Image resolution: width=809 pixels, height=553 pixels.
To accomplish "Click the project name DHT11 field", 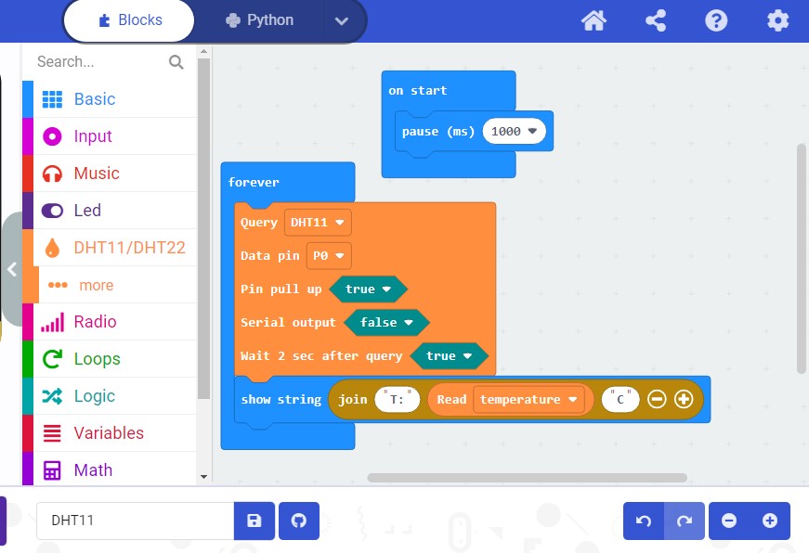I will (x=136, y=521).
